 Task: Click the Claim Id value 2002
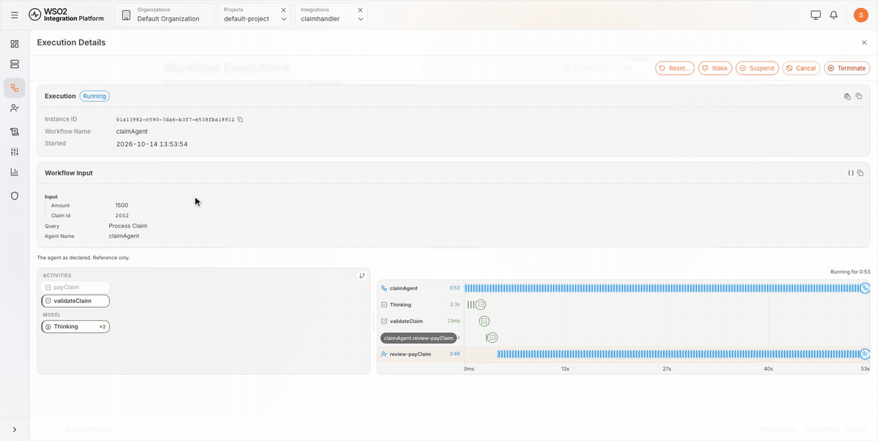click(122, 216)
